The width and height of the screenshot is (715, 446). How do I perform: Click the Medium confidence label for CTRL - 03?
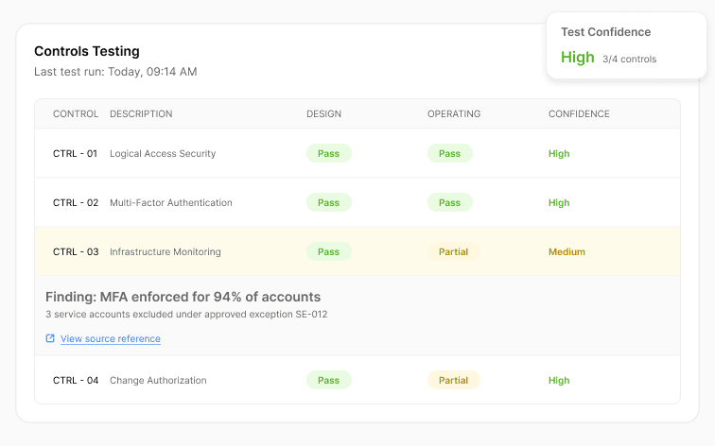click(x=567, y=252)
